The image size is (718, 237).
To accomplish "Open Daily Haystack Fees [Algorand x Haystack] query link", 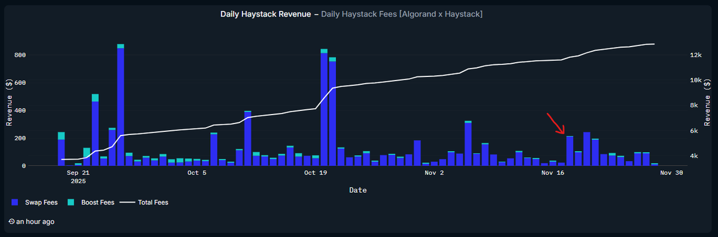I will (x=402, y=14).
